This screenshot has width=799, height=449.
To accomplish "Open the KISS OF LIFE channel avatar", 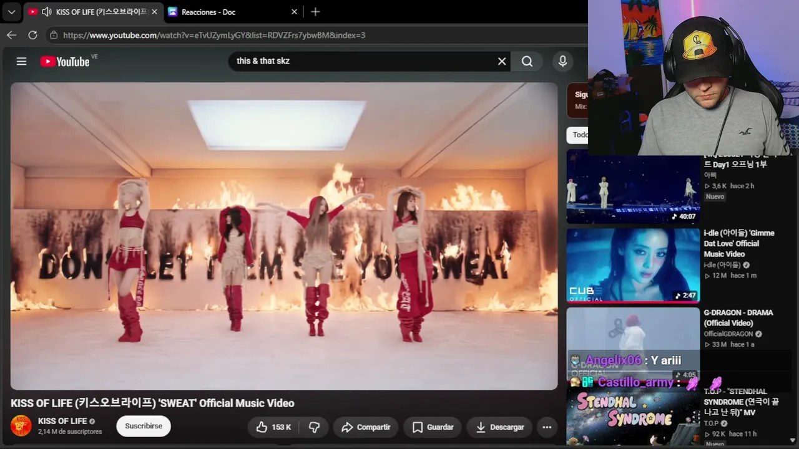I will click(21, 426).
